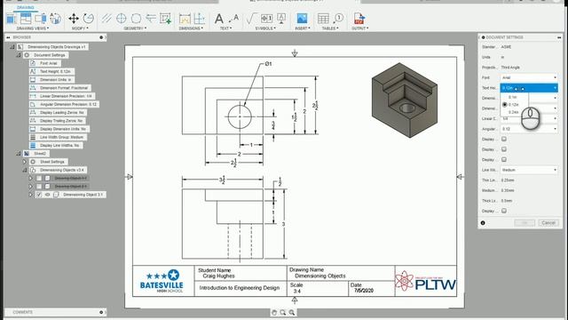Open the Linear precision dropdown
Viewport: 568px width, 320px height.
(x=529, y=118)
